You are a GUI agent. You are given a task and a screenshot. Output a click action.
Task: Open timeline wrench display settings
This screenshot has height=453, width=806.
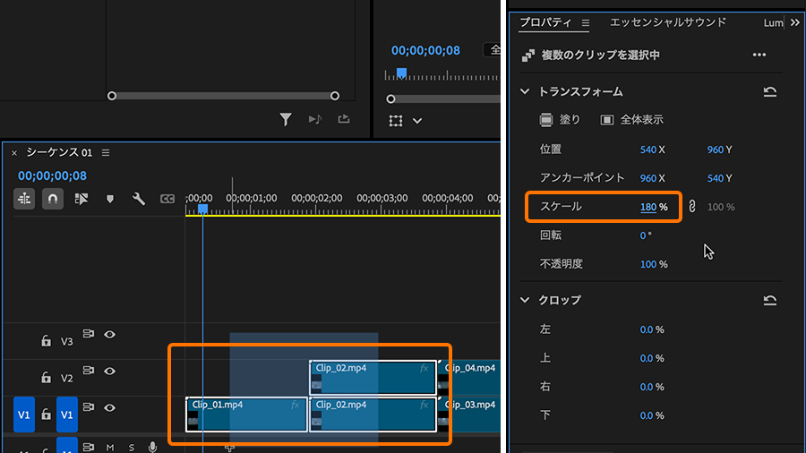[x=139, y=199]
